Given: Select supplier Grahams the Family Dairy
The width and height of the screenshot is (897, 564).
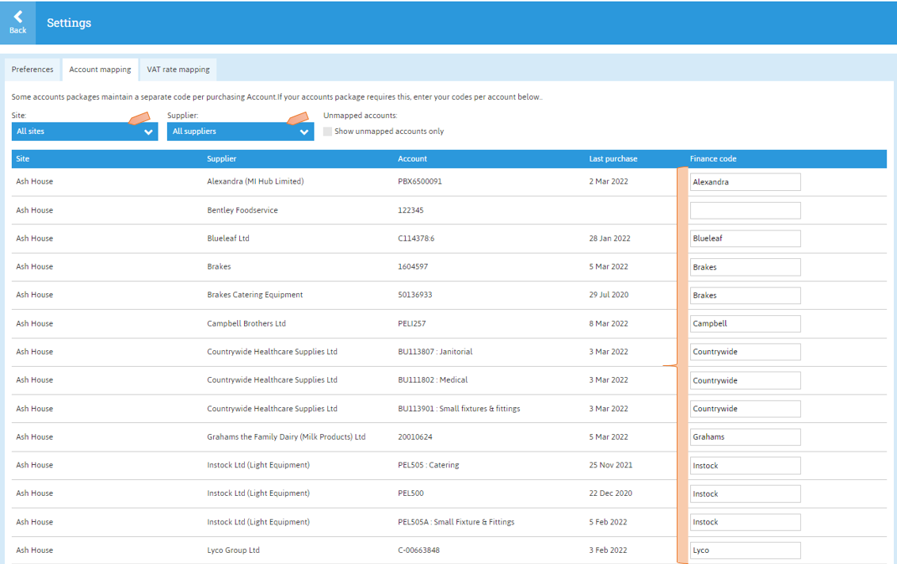Looking at the screenshot, I should (286, 436).
